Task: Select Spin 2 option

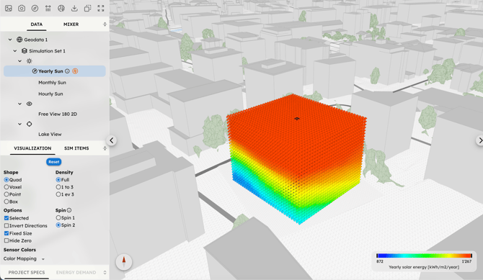Action: coord(58,225)
